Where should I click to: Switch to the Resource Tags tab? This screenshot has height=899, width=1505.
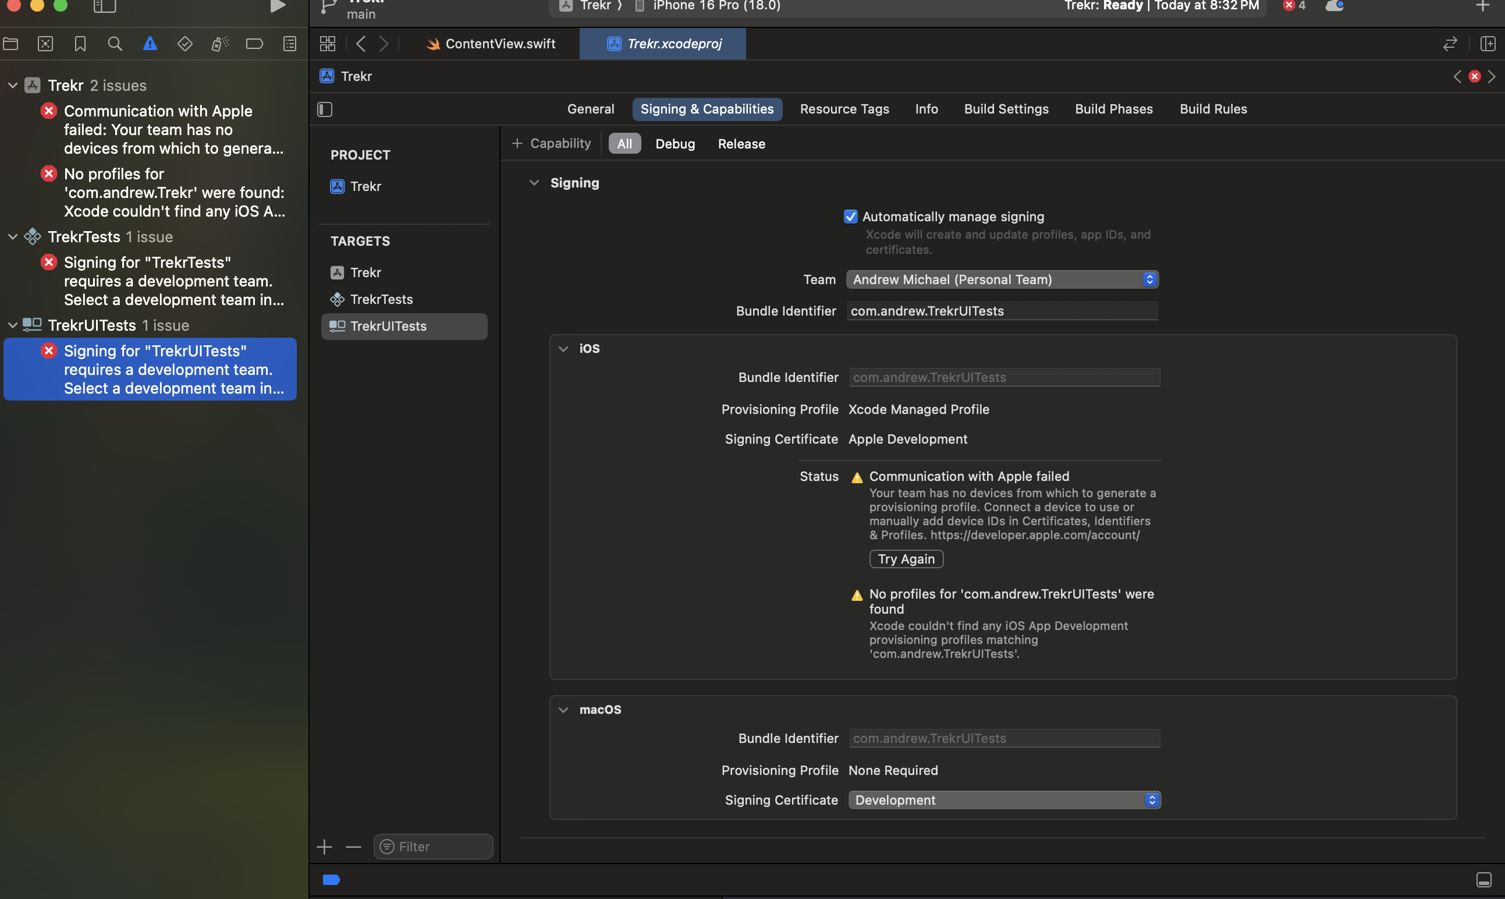pyautogui.click(x=844, y=109)
